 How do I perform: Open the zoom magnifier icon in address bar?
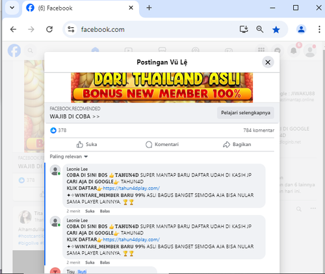(x=260, y=29)
